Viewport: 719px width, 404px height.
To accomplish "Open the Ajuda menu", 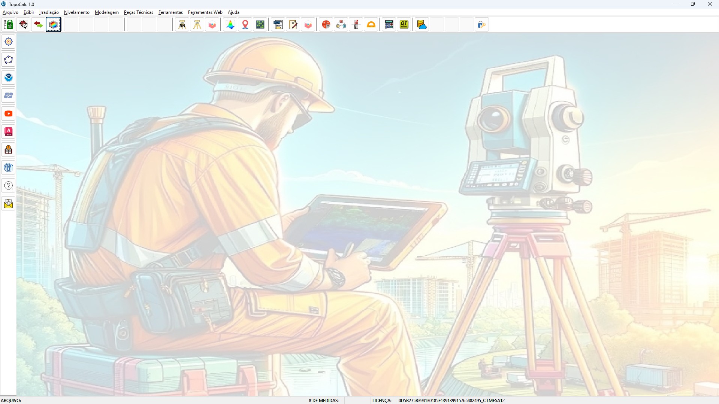I will pos(233,12).
